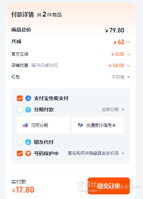Open 匿名购买并隐藏真实手机号 details link
Viewport: 143px width, 199px height.
click(x=93, y=153)
